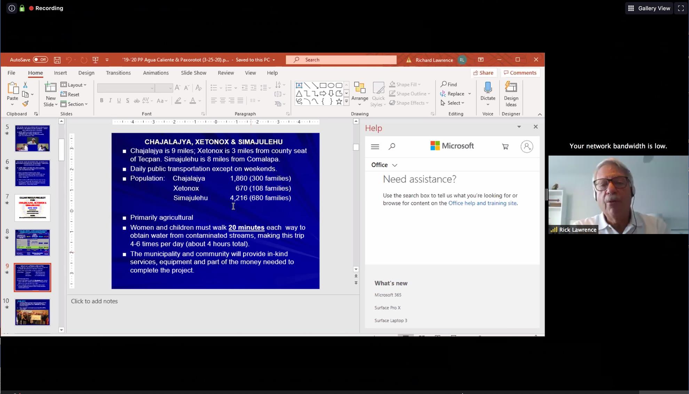Expand the Office dropdown in Help pane
Screen dimensions: 689x394
(x=384, y=165)
